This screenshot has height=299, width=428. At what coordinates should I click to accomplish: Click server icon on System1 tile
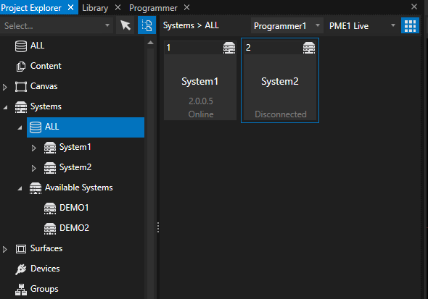[x=229, y=48]
